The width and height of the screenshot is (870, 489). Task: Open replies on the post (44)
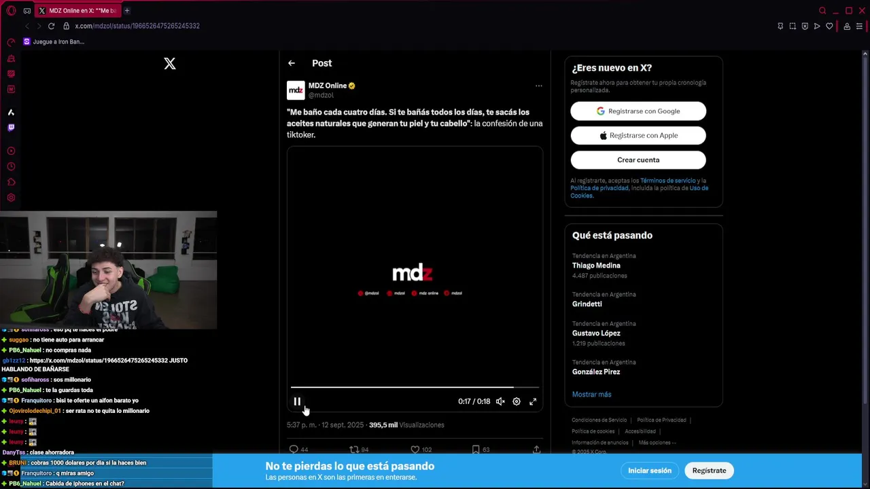click(x=298, y=450)
